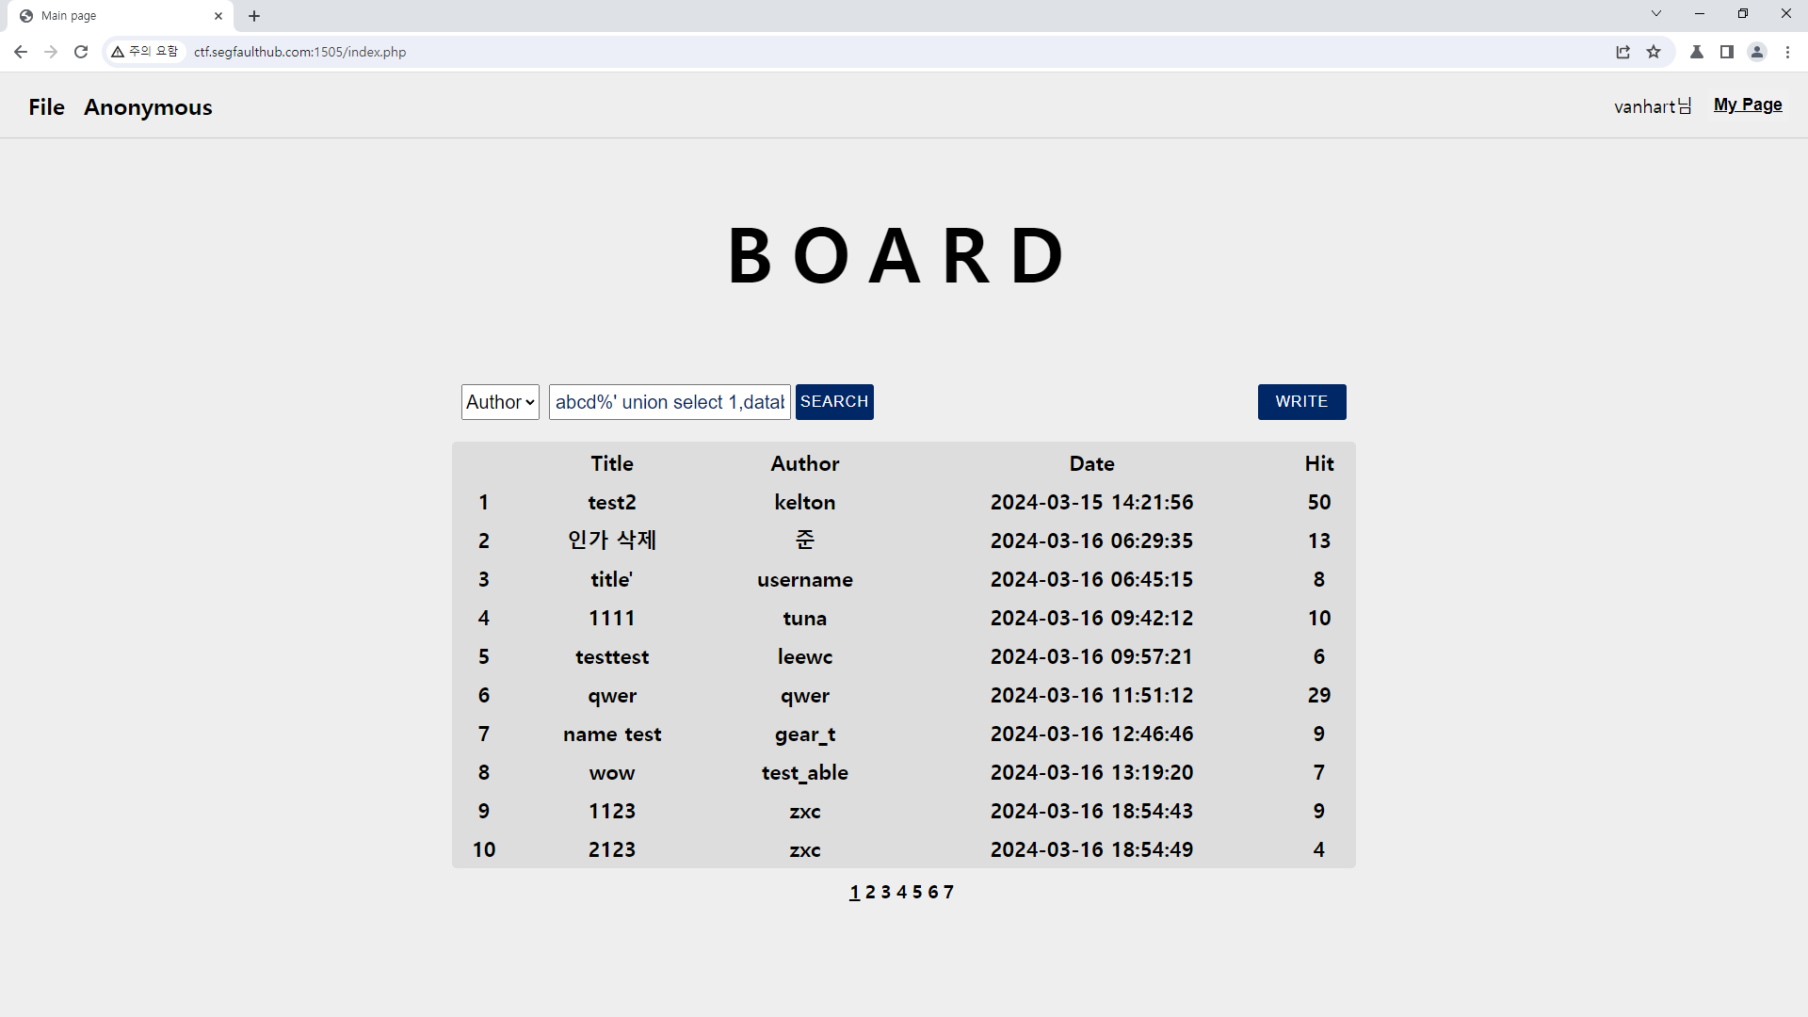Close the Main page tab
Screen dimensions: 1808x1017
pos(218,16)
